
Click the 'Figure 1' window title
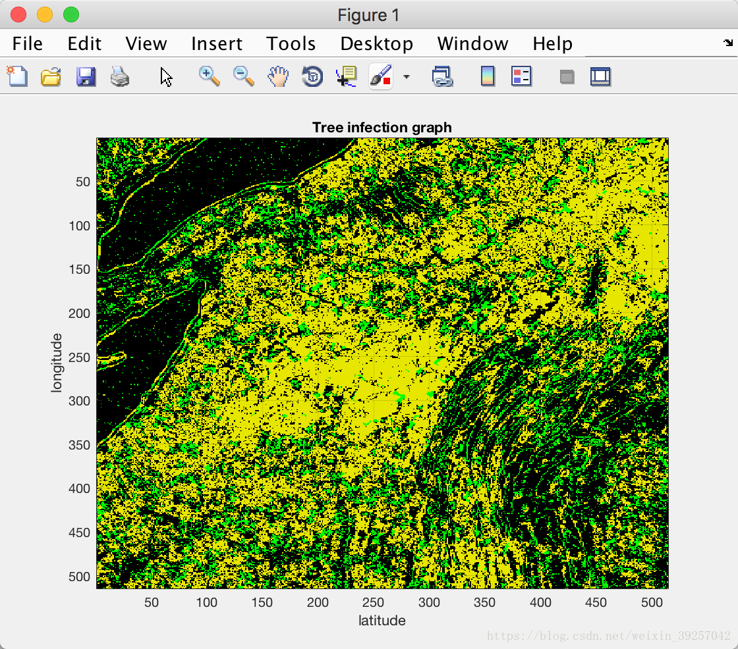pyautogui.click(x=368, y=15)
